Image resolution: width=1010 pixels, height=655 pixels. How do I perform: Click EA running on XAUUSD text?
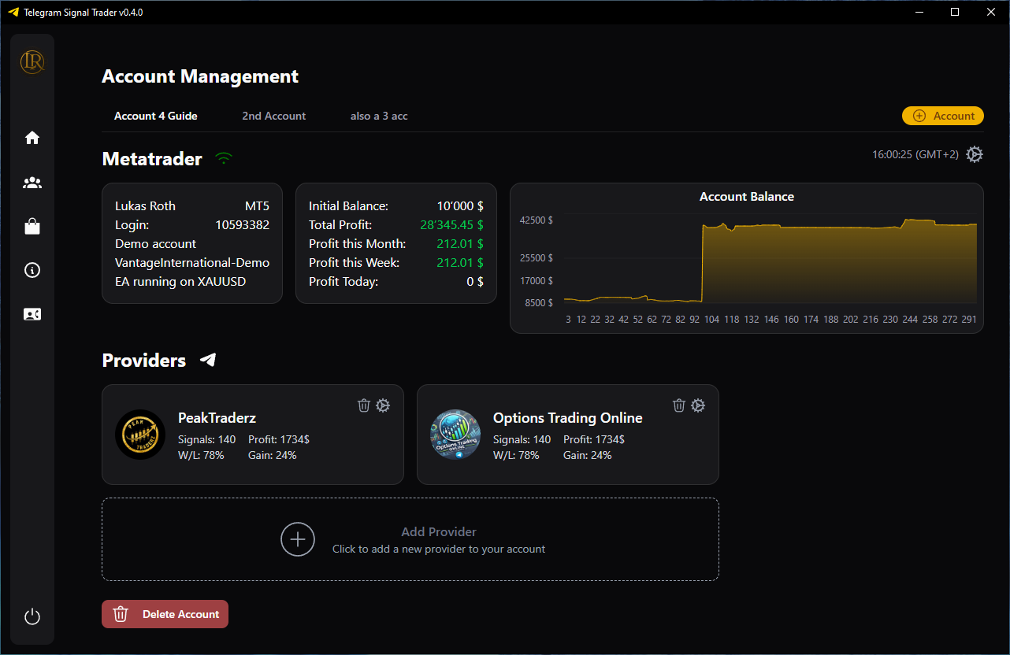[180, 282]
